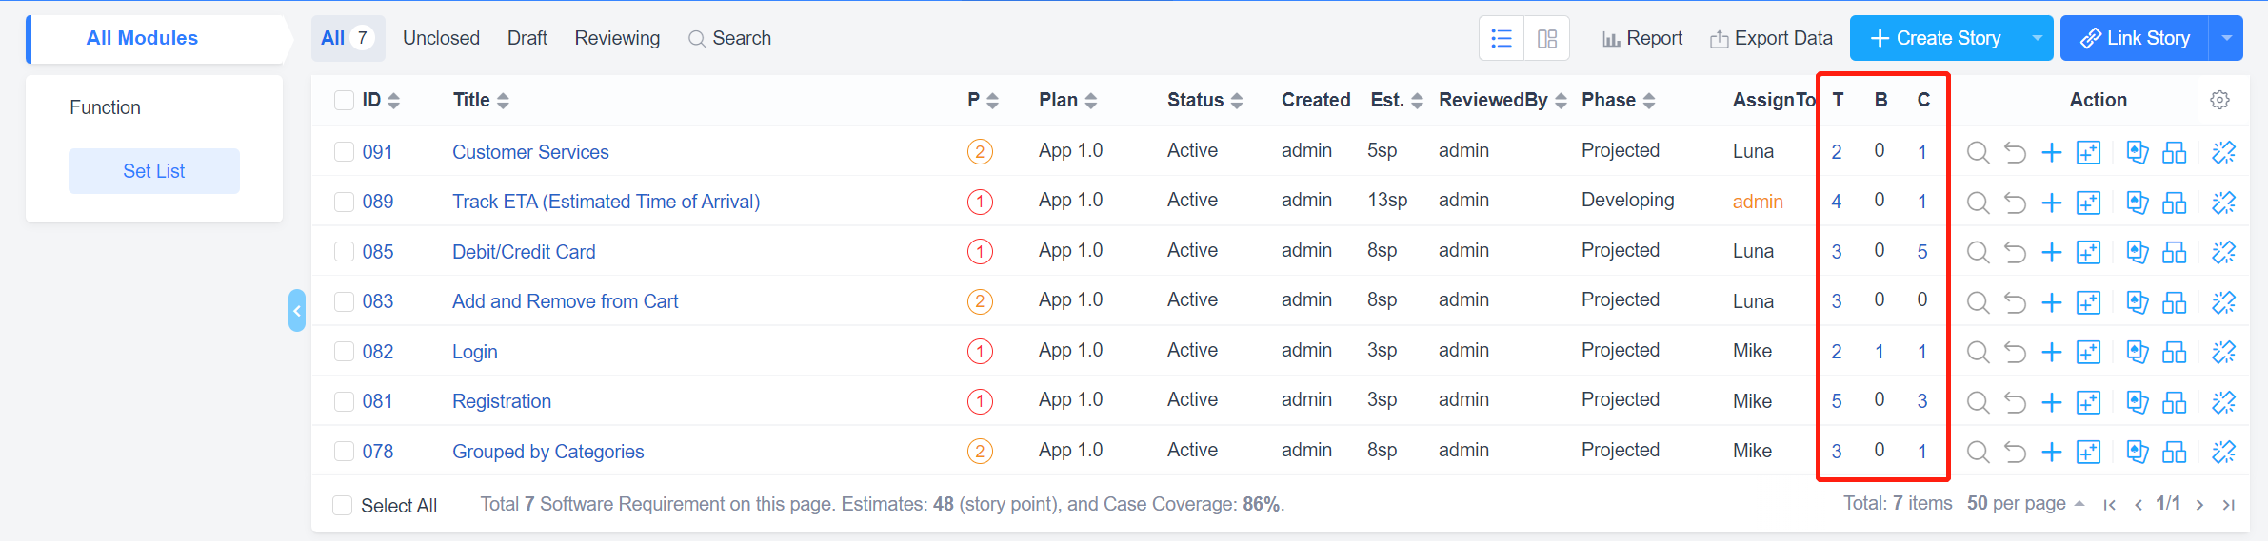The width and height of the screenshot is (2268, 541).
Task: Expand the Link Story dropdown arrow
Action: [x=2226, y=39]
